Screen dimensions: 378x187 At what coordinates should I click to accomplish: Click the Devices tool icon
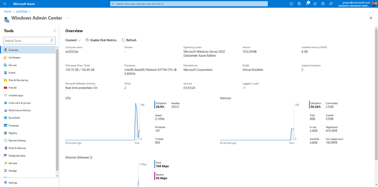tap(5, 65)
